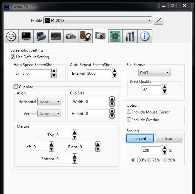This screenshot has width=195, height=194.
Task: Select the 100% scaling radio button
Action: 133,160
